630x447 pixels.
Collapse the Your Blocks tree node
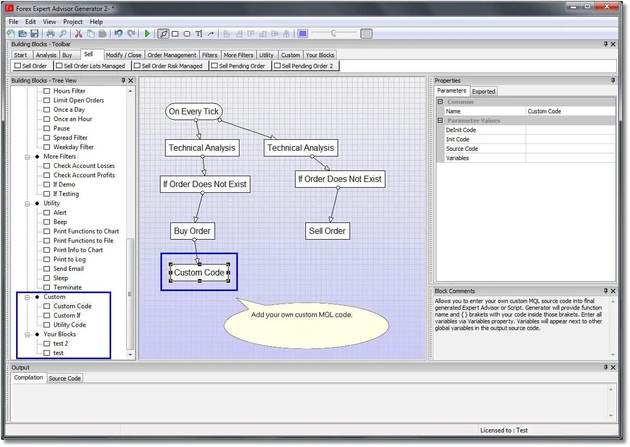[28, 334]
